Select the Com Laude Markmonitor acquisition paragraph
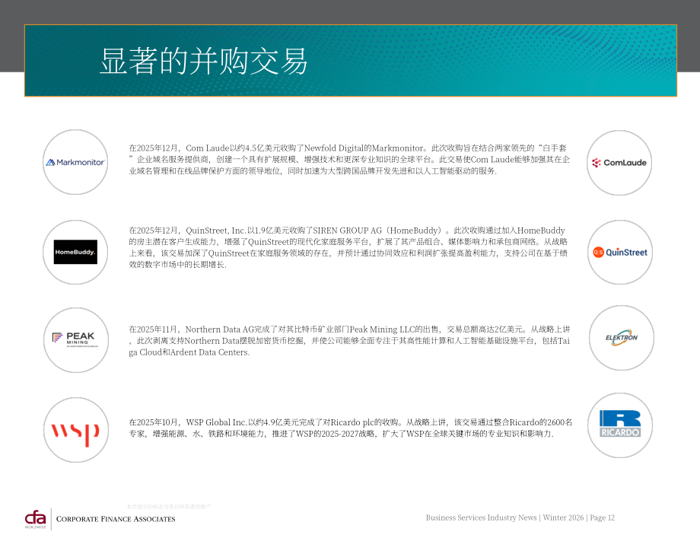Viewport: 700px width, 541px height. (349, 159)
